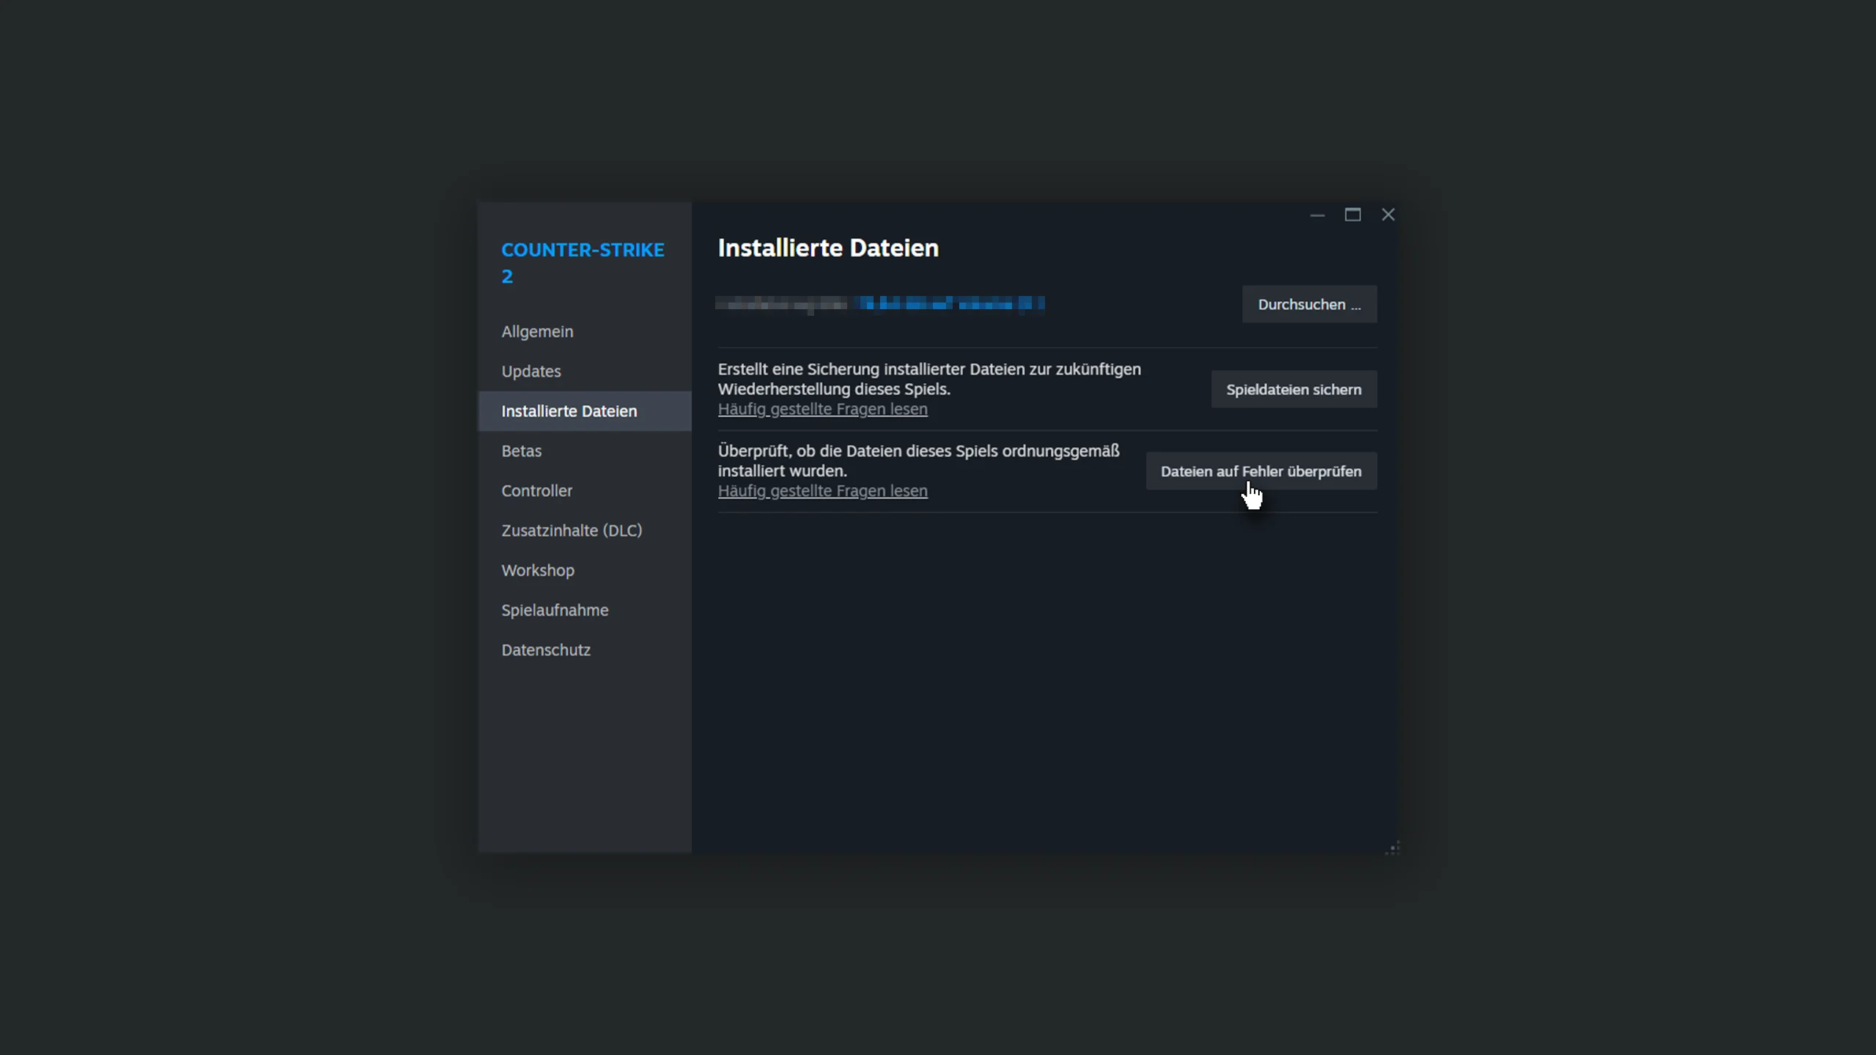Minimize the properties window
Image resolution: width=1876 pixels, height=1055 pixels.
pos(1317,215)
